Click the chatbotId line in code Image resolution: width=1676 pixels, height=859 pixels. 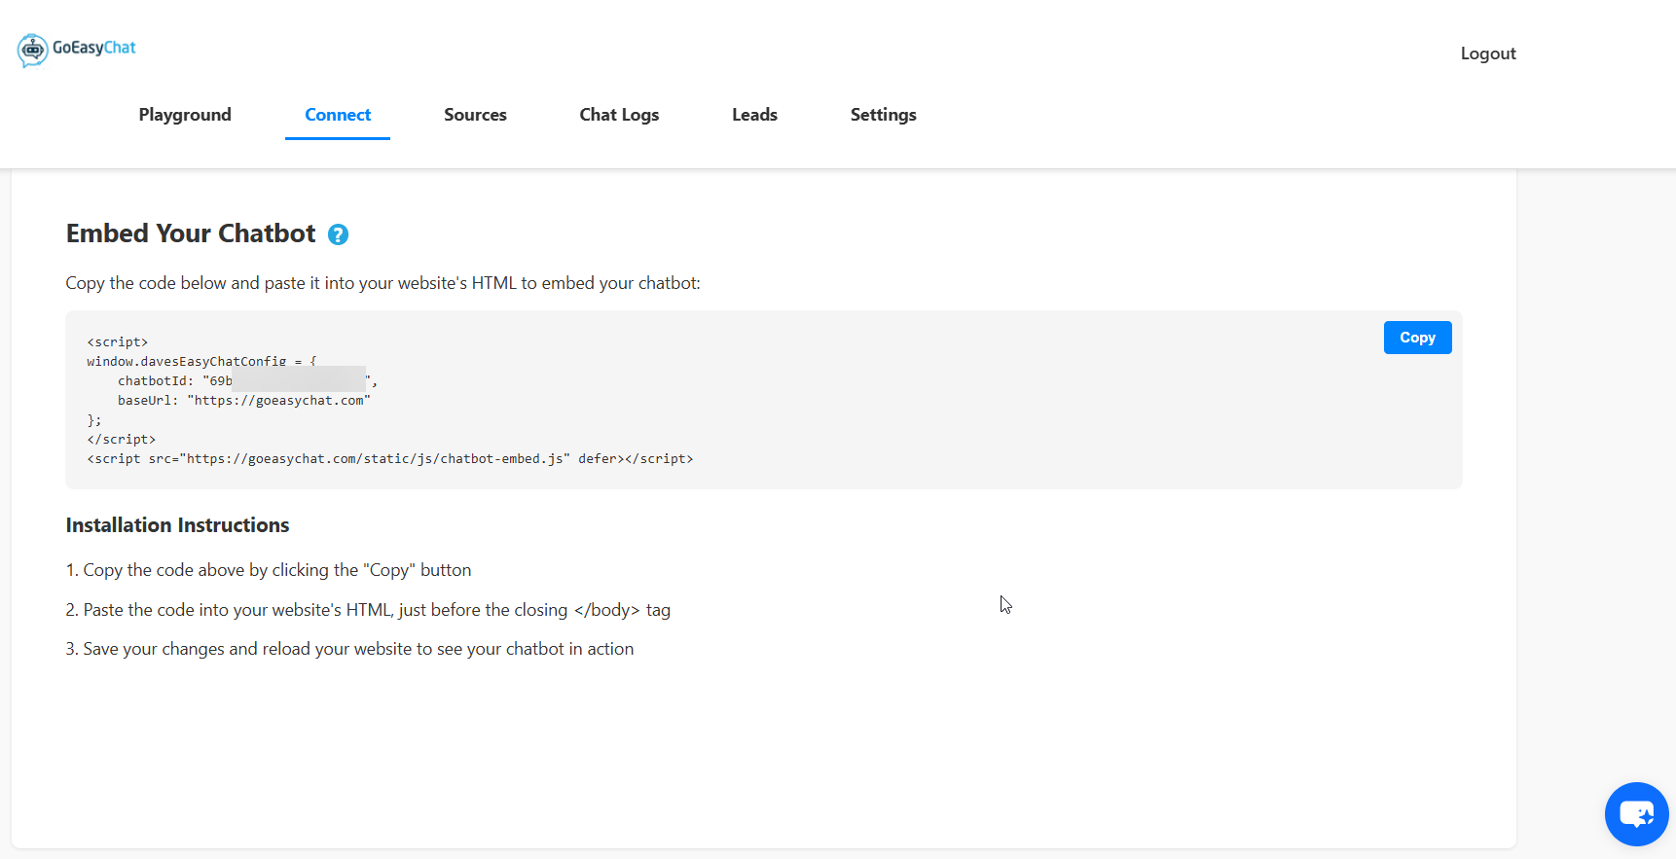[247, 380]
